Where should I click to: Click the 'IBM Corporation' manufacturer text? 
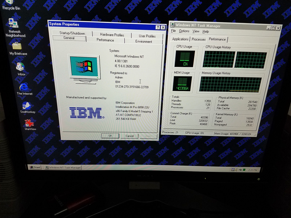(125, 103)
